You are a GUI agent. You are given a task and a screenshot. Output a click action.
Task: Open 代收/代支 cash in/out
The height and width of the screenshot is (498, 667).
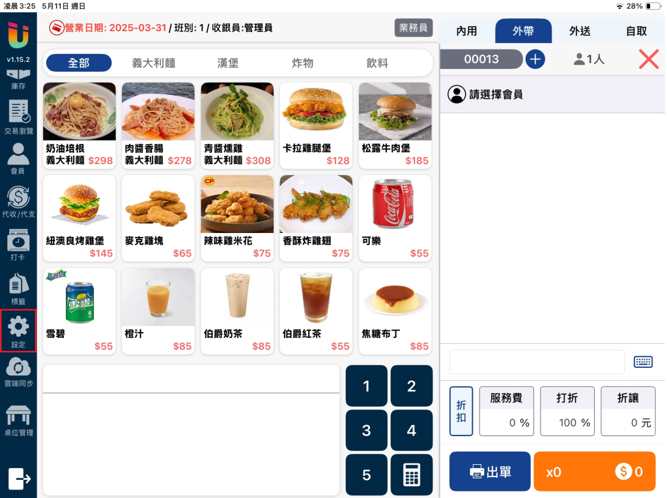18,202
